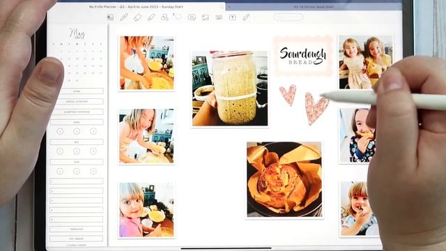Open the QUARTERLY OVERVIEW sidebar link
Image resolution: width=446 pixels, height=251 pixels.
tap(77, 112)
